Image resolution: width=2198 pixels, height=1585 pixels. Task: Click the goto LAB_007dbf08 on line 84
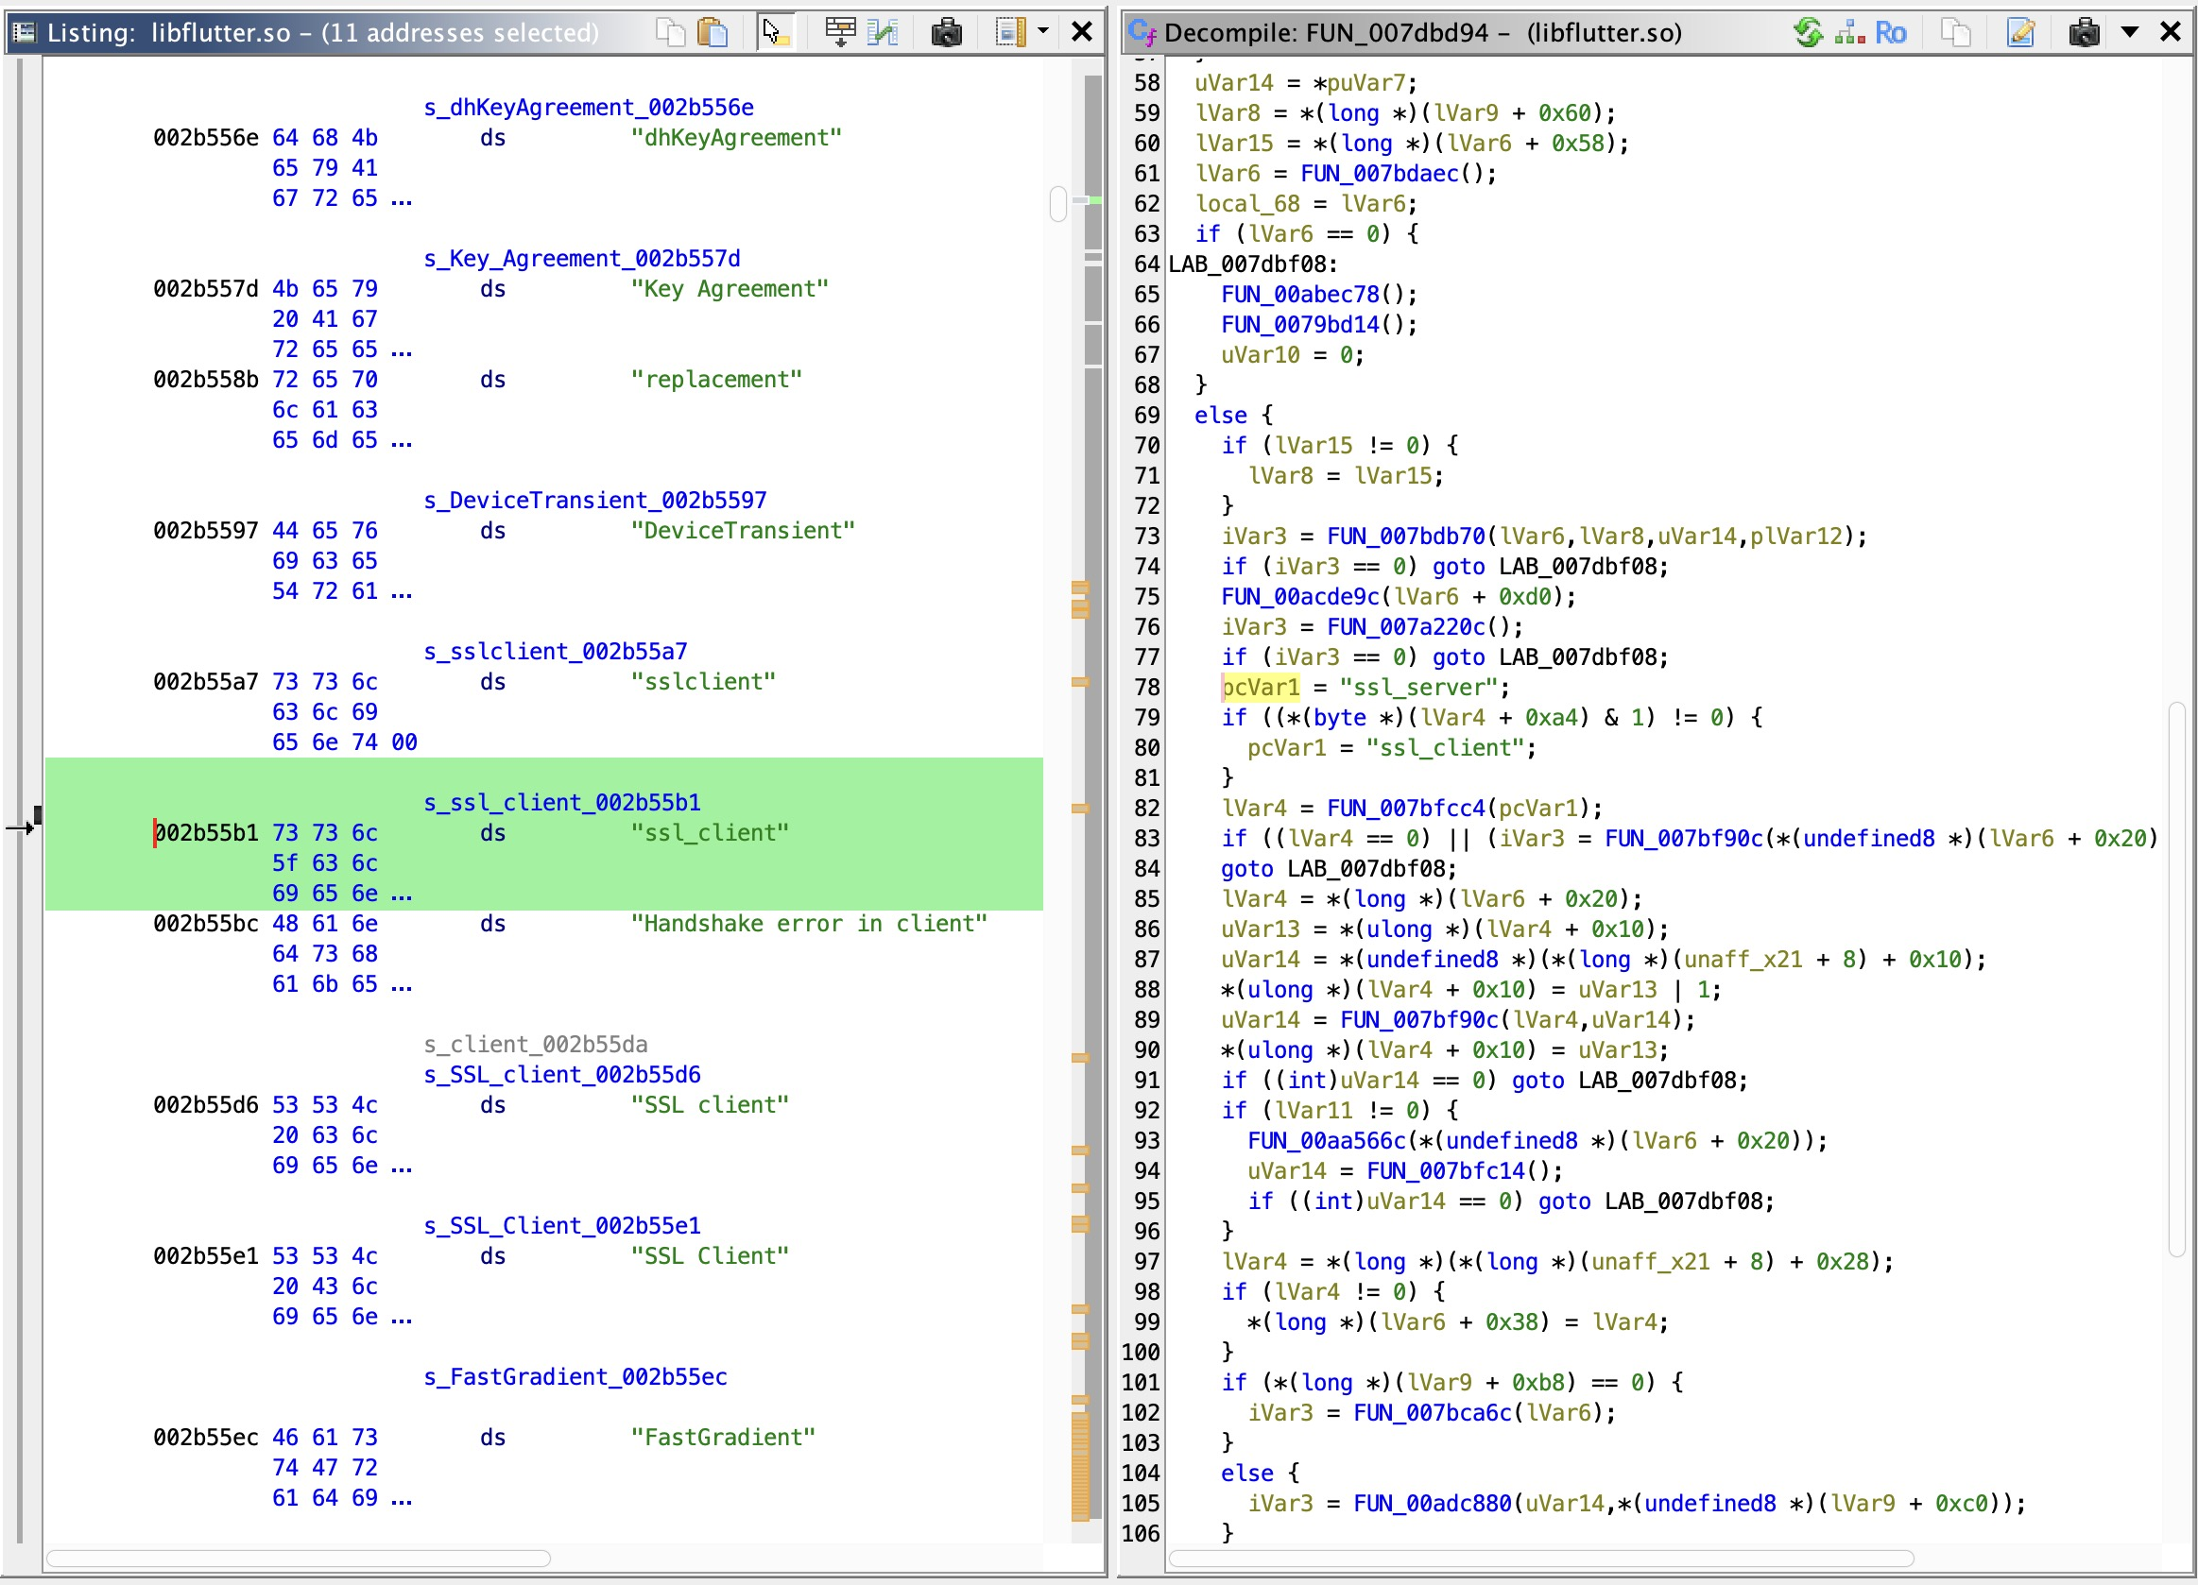click(1338, 869)
